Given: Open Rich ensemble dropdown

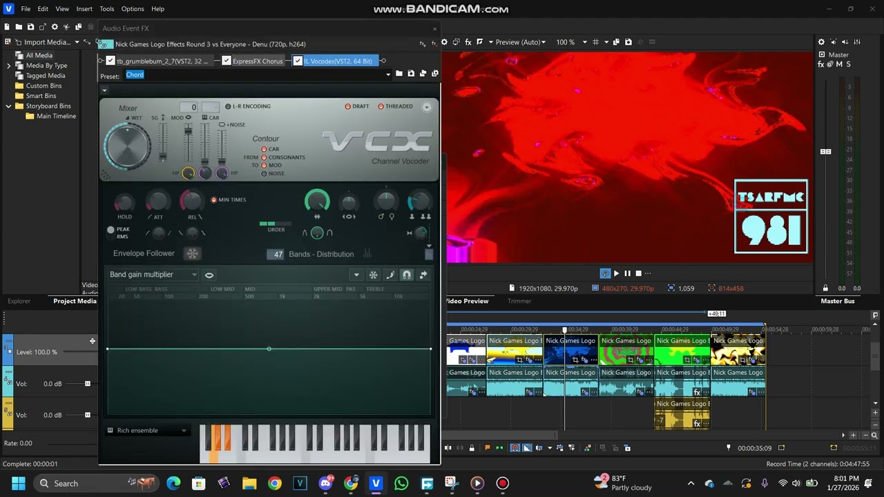Looking at the screenshot, I should [147, 431].
